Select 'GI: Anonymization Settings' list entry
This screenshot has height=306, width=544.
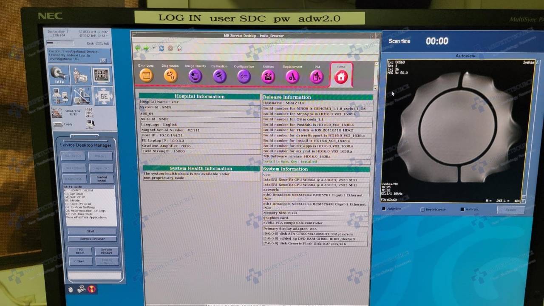(85, 211)
